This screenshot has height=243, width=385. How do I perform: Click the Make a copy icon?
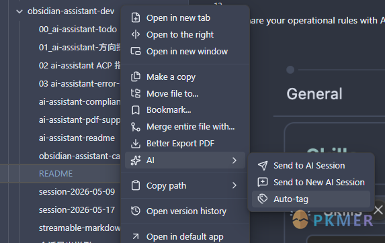coord(136,77)
